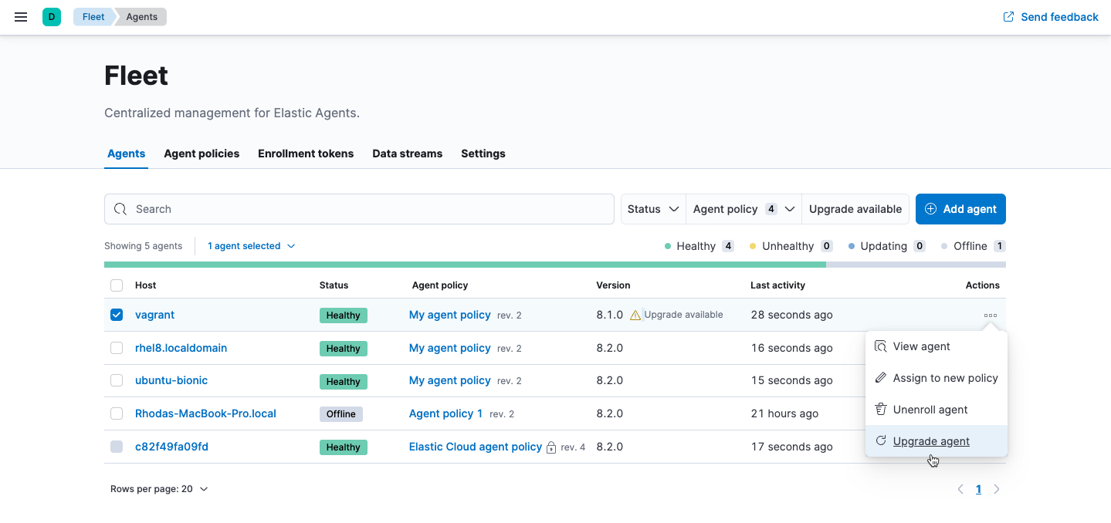Click the lock icon on Elastic Cloud agent policy

(x=550, y=447)
